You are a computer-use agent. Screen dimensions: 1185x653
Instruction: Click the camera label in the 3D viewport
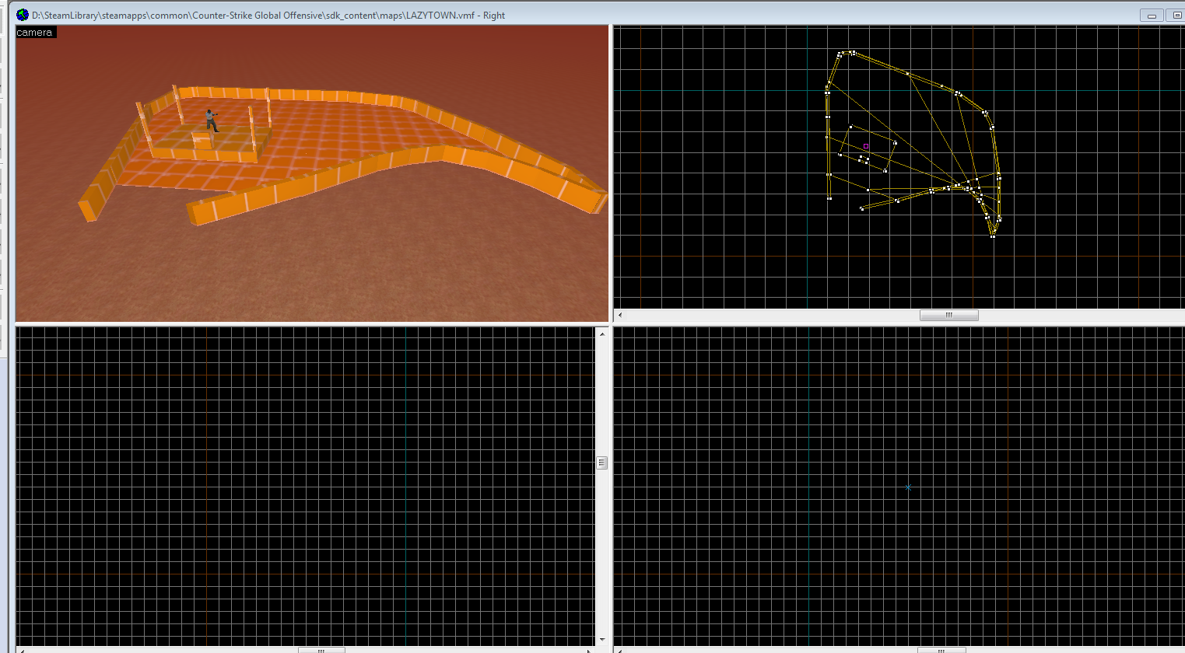[35, 33]
